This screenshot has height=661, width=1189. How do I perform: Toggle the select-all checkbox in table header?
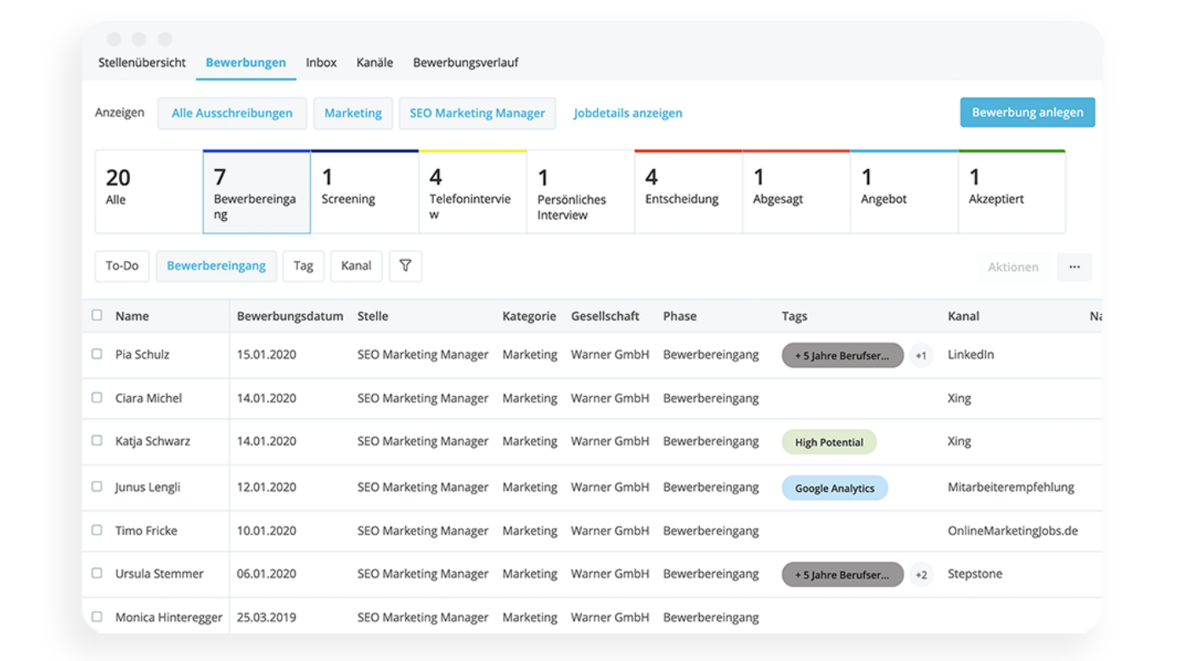[97, 315]
